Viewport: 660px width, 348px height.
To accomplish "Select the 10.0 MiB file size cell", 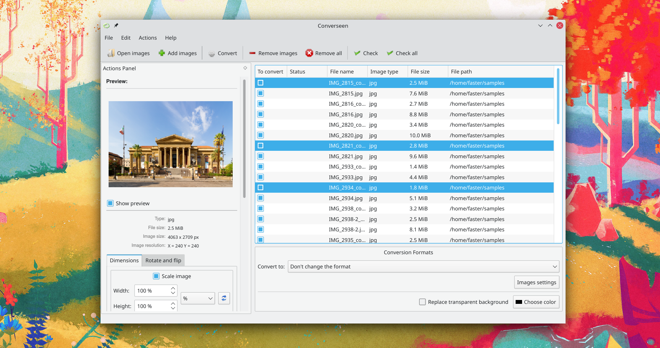I will click(x=420, y=135).
